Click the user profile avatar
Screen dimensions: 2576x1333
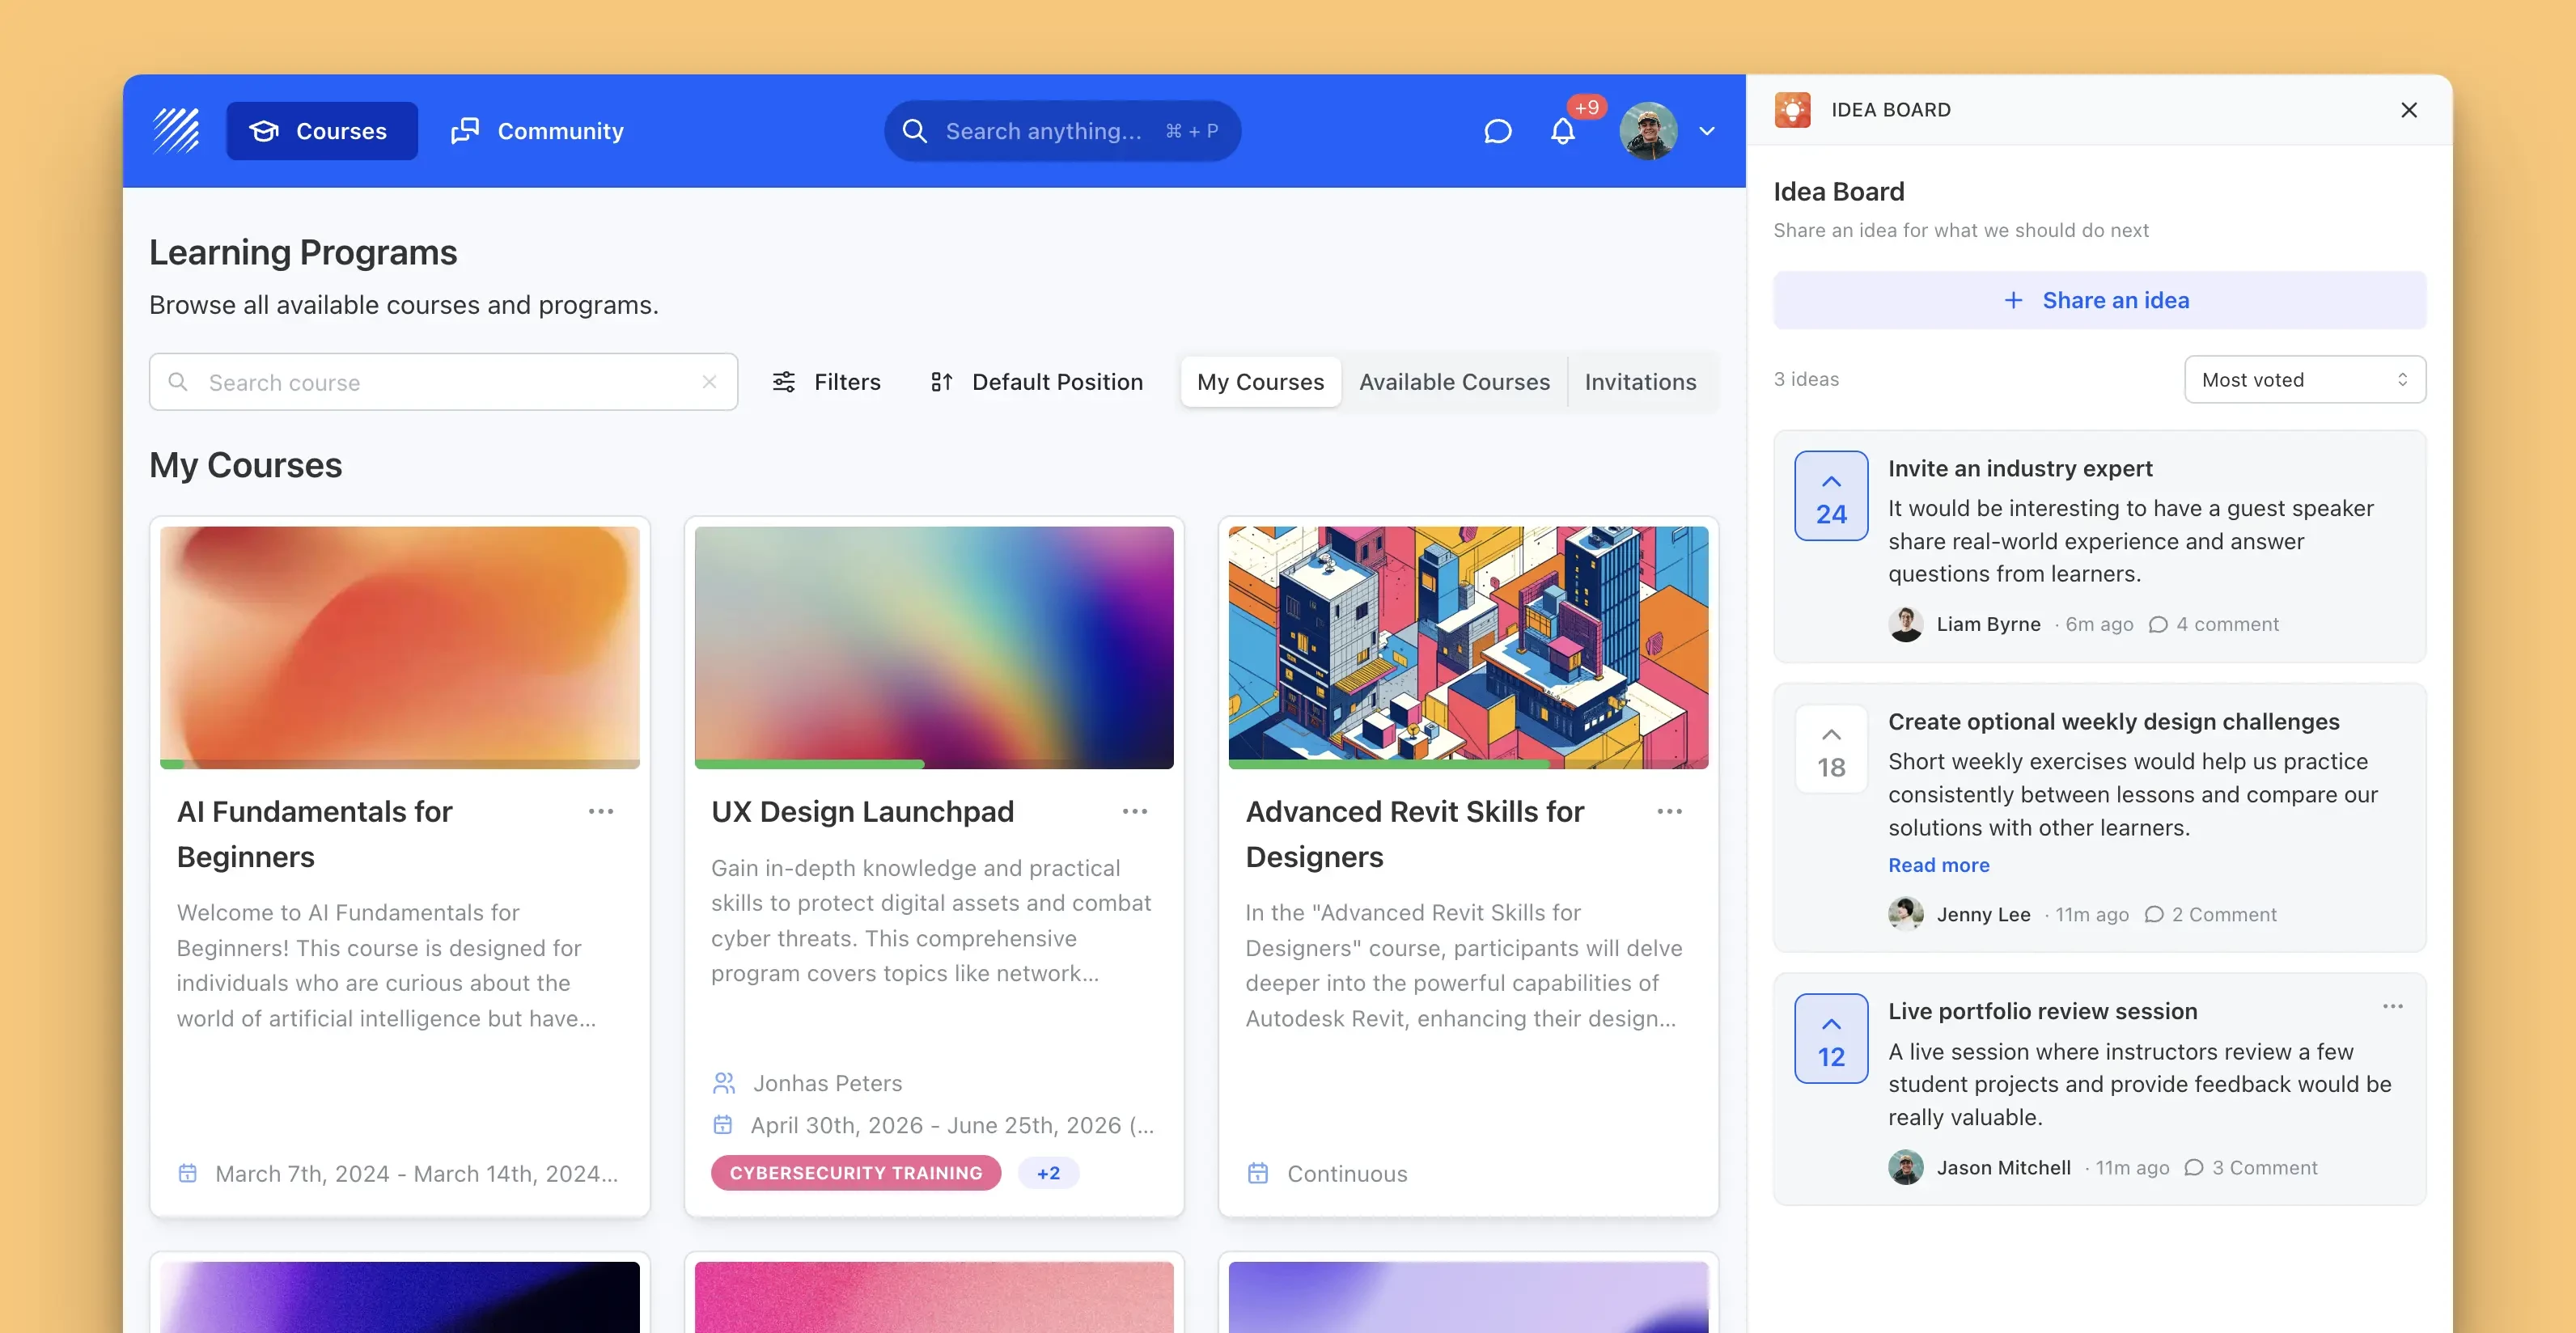point(1648,131)
